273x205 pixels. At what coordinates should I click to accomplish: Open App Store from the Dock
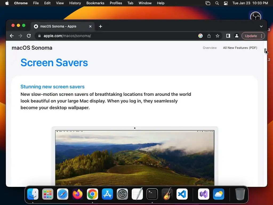tap(107, 194)
